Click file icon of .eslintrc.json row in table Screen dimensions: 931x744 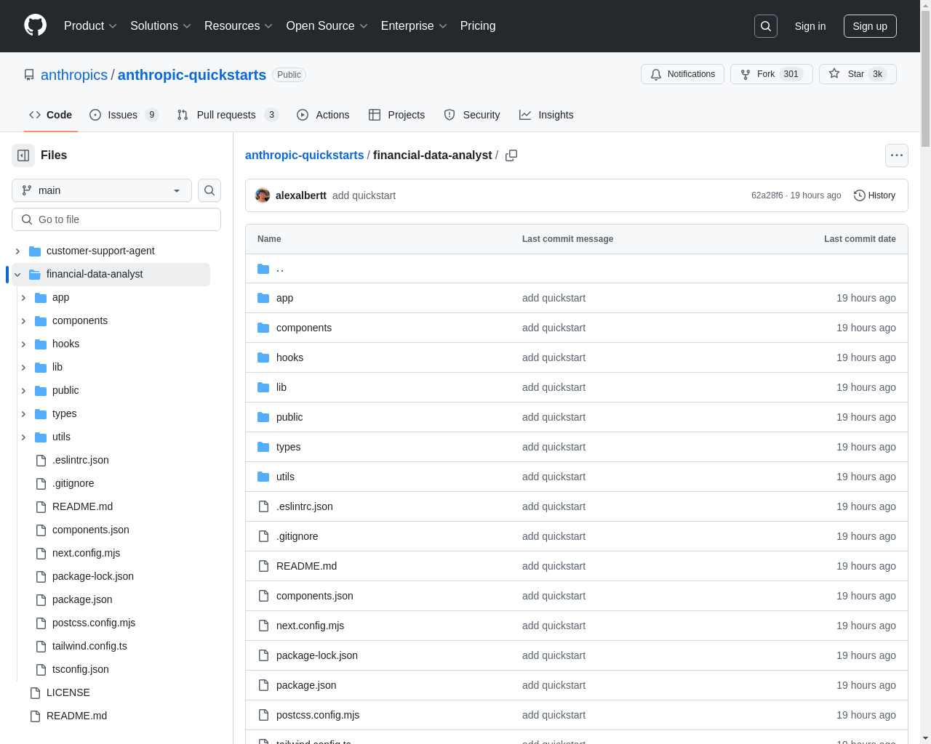coord(263,506)
